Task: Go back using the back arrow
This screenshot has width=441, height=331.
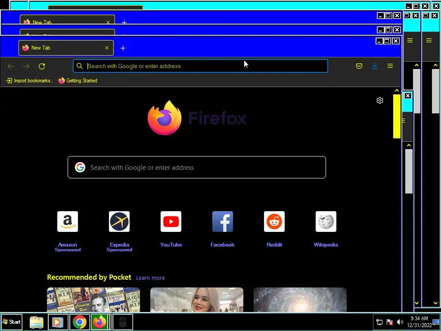Action: 11,66
